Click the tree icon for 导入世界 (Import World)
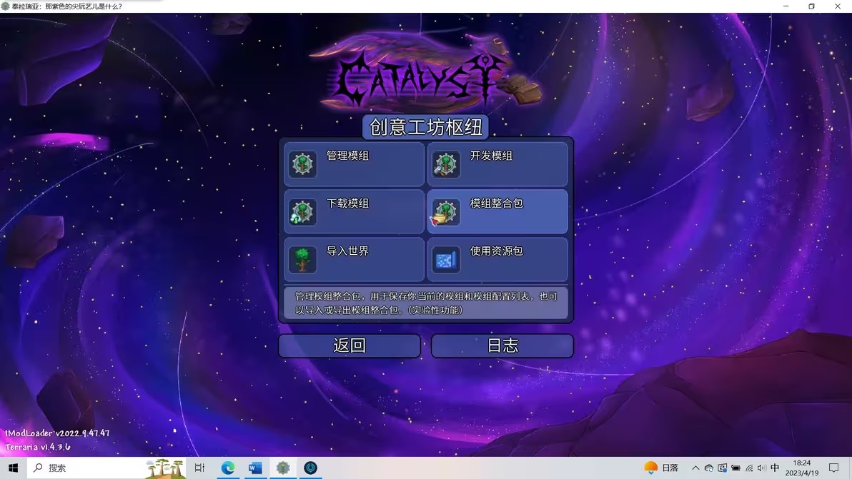The height and width of the screenshot is (479, 852). [x=302, y=259]
